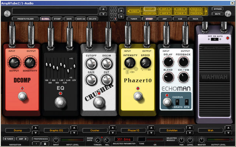Choose routing preset number 1
Image resolution: width=236 pixels, height=147 pixels.
111,8
